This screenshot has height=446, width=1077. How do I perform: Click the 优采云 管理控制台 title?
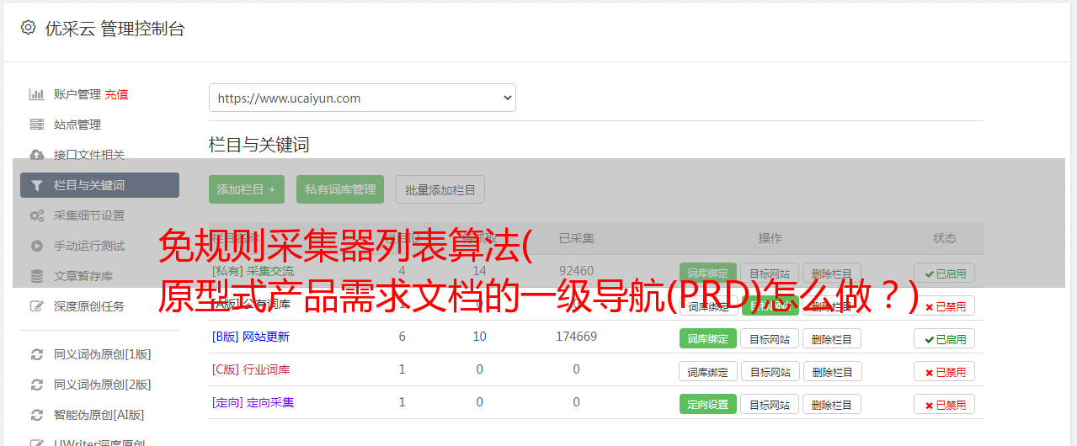(x=115, y=29)
